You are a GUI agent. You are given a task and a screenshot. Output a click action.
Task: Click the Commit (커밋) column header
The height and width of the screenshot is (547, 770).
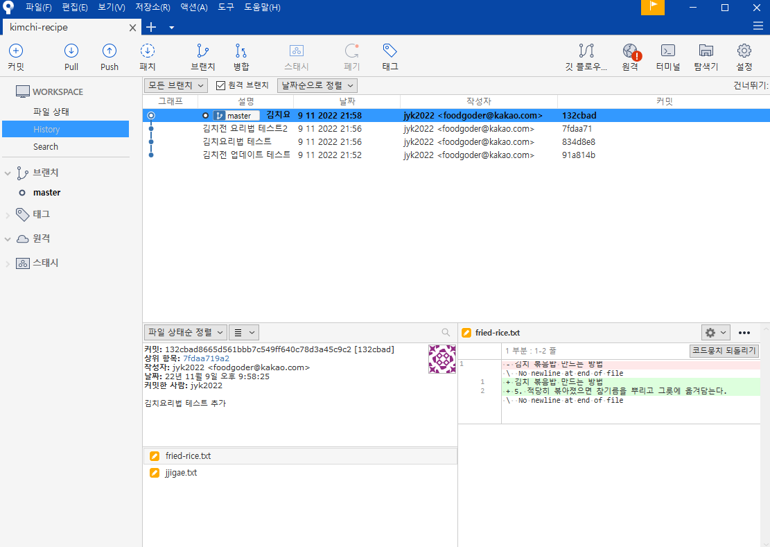coord(664,101)
